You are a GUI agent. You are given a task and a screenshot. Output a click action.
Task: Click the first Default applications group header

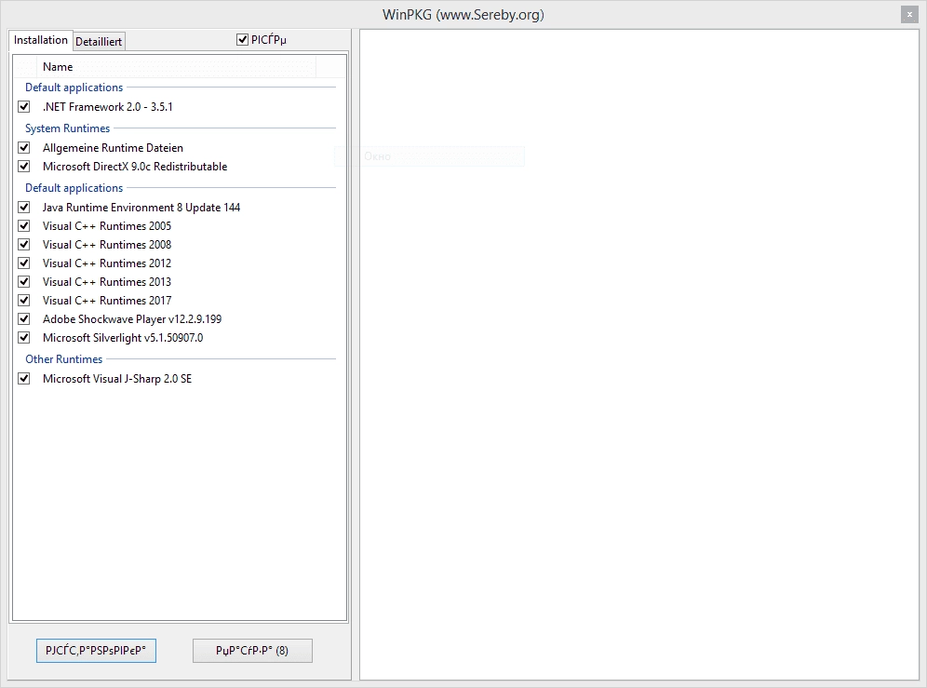tap(74, 88)
